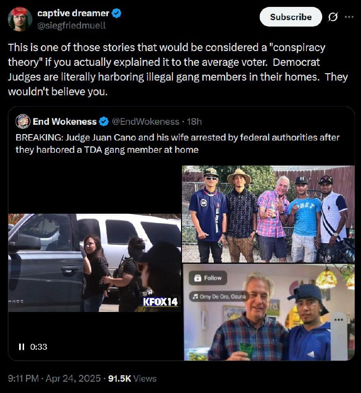
Task: Click the ellipsis overlay on bottom photo
Action: click(338, 320)
